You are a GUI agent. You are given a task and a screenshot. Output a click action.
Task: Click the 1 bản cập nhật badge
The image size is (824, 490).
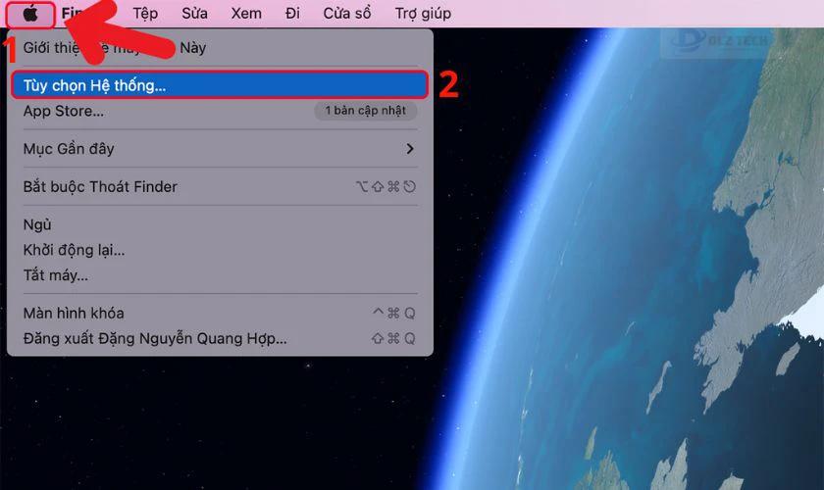pyautogui.click(x=365, y=111)
